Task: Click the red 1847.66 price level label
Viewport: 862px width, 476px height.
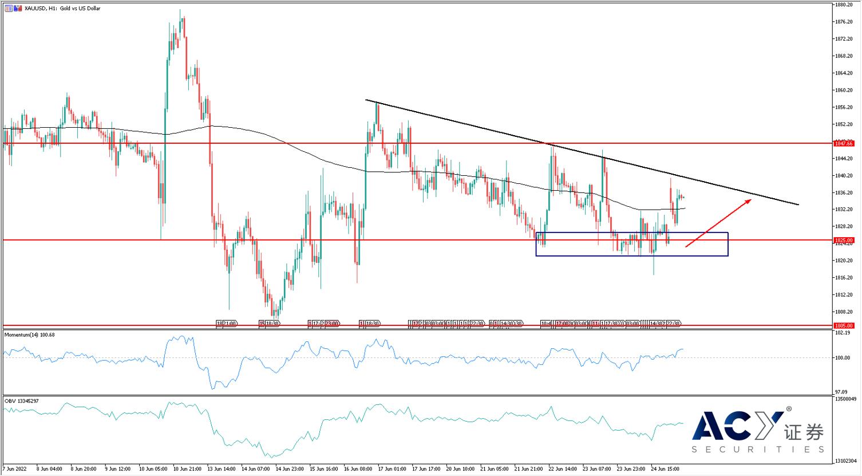Action: (x=844, y=143)
